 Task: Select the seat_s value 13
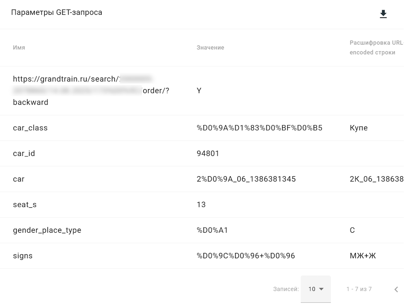point(201,205)
